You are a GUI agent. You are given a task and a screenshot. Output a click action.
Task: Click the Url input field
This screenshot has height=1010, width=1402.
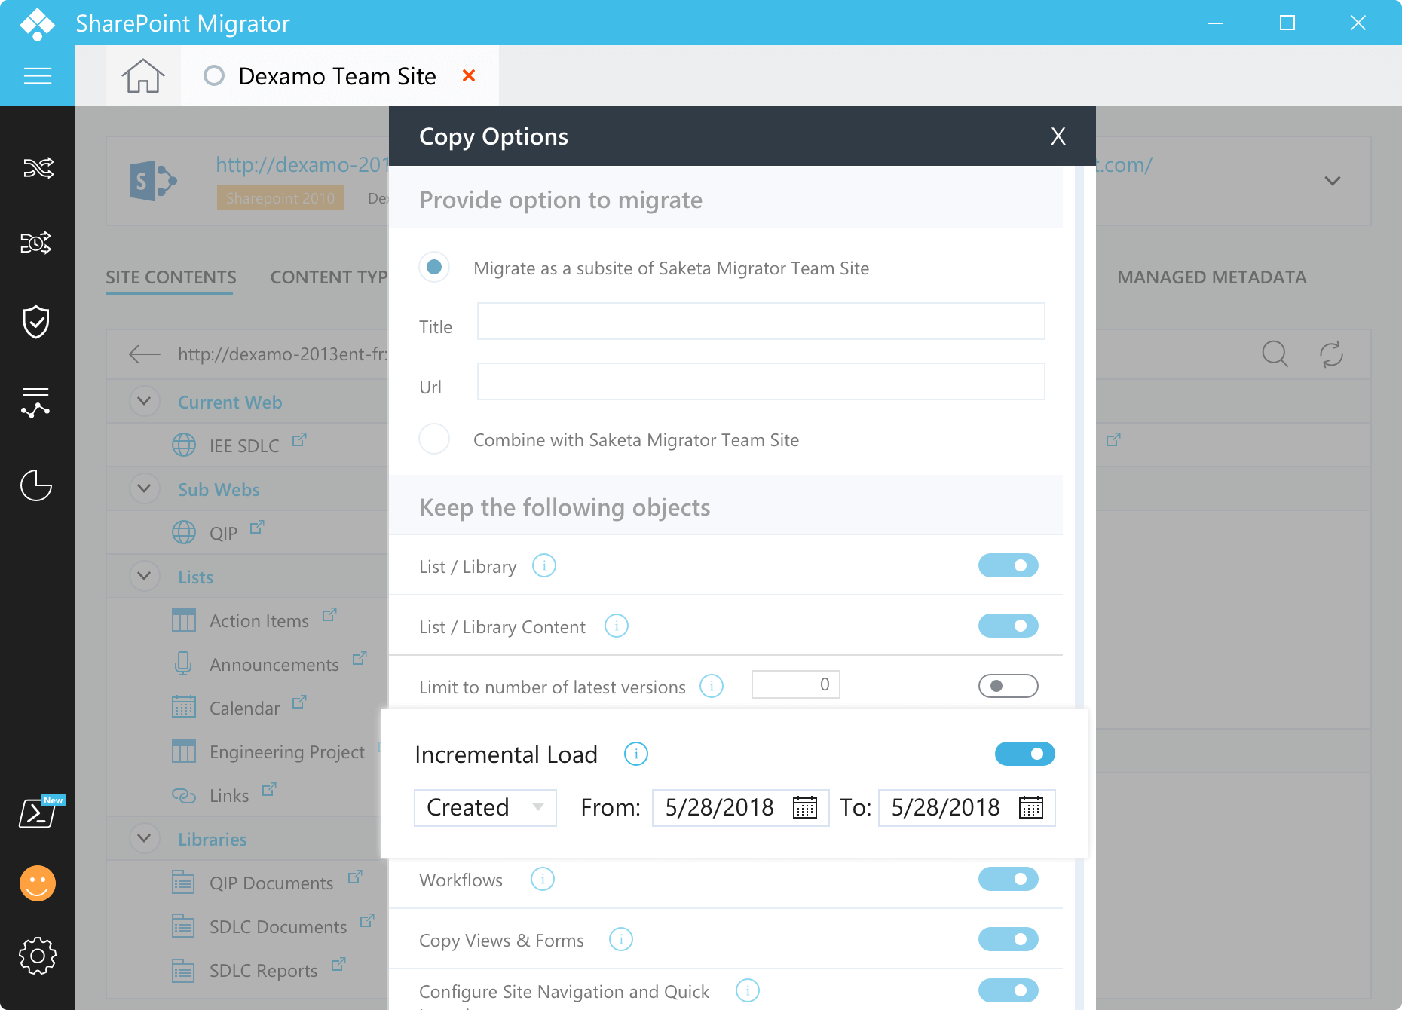tap(761, 381)
